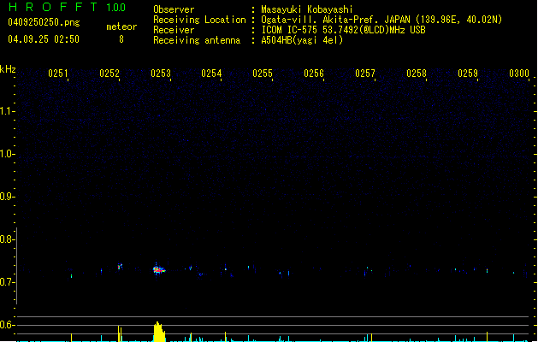The height and width of the screenshot is (342, 538).
Task: Click the 1.0 kHz frequency tick label
Action: click(7, 154)
